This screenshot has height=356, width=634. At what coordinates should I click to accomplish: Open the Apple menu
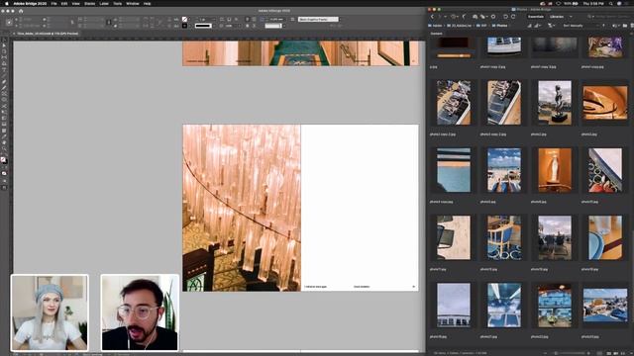coord(6,3)
